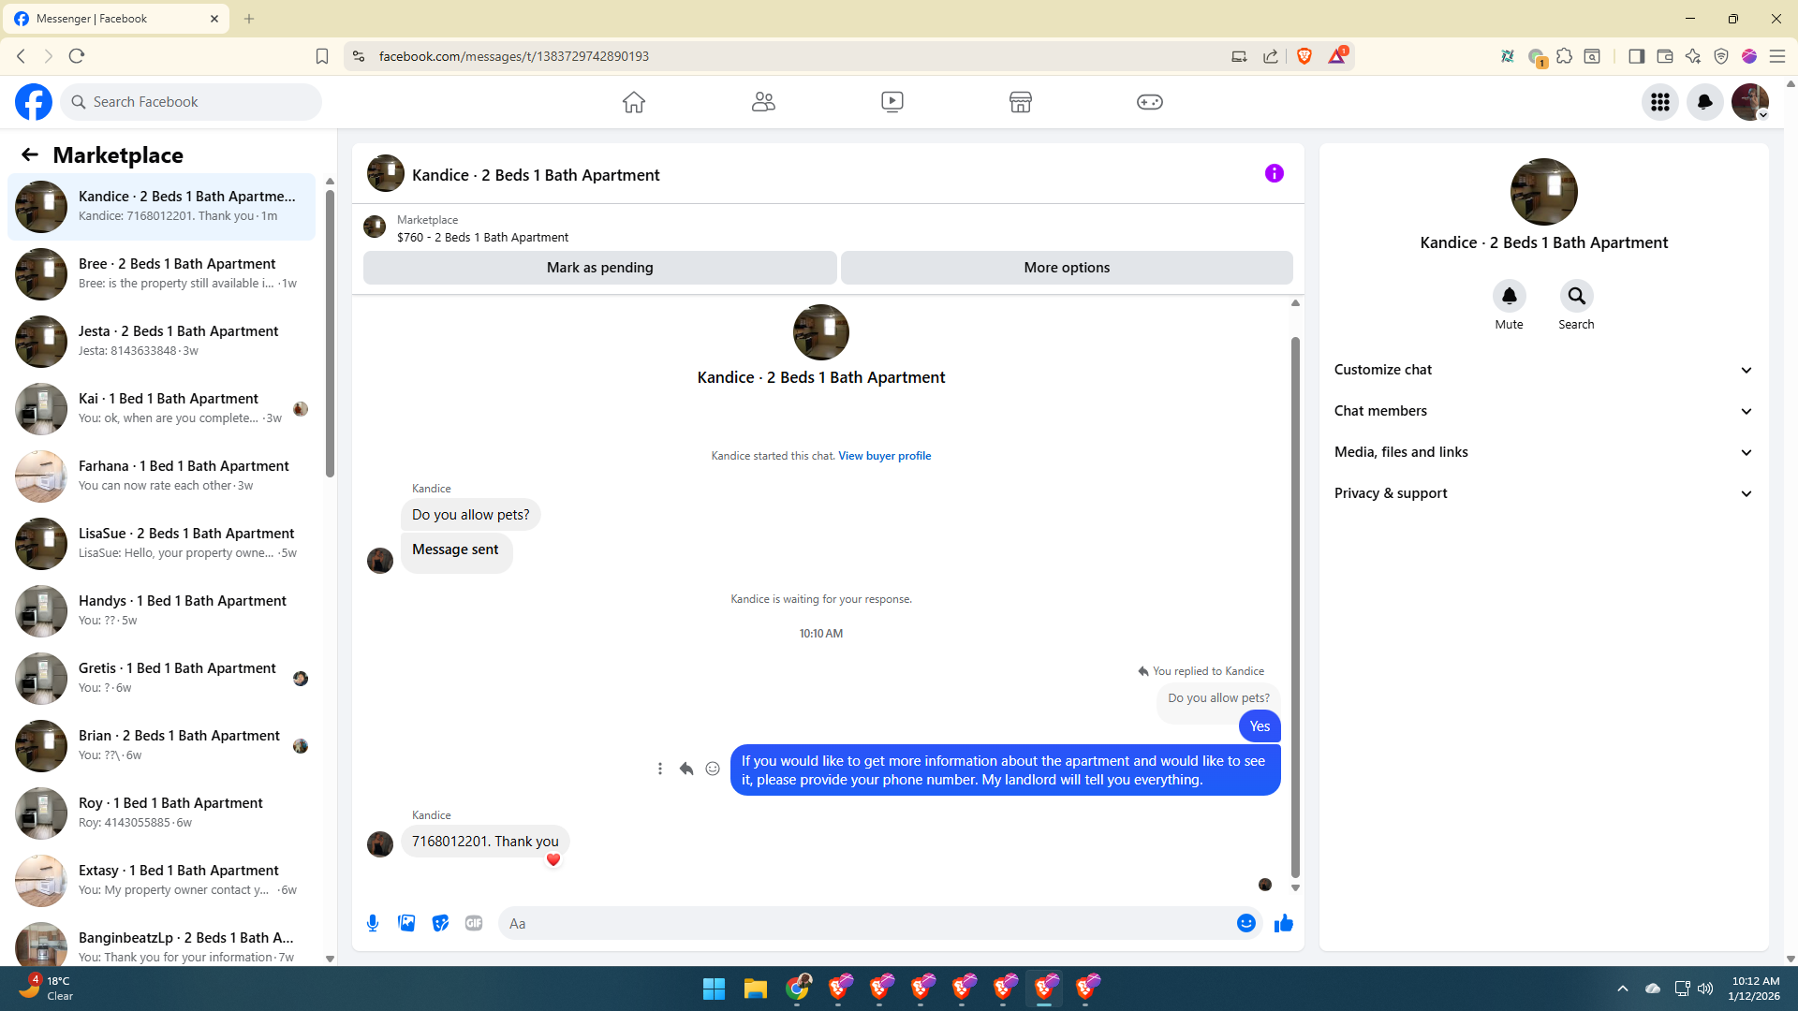
Task: Send a thumbs-up like
Action: [1283, 923]
